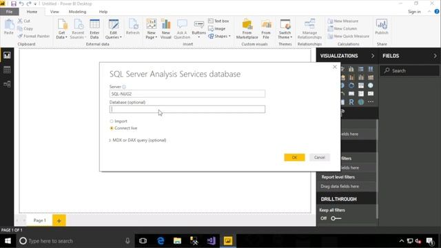Screen dimensions: 441x248
Task: Click New Quick Measure in Calculations
Action: pos(348,36)
